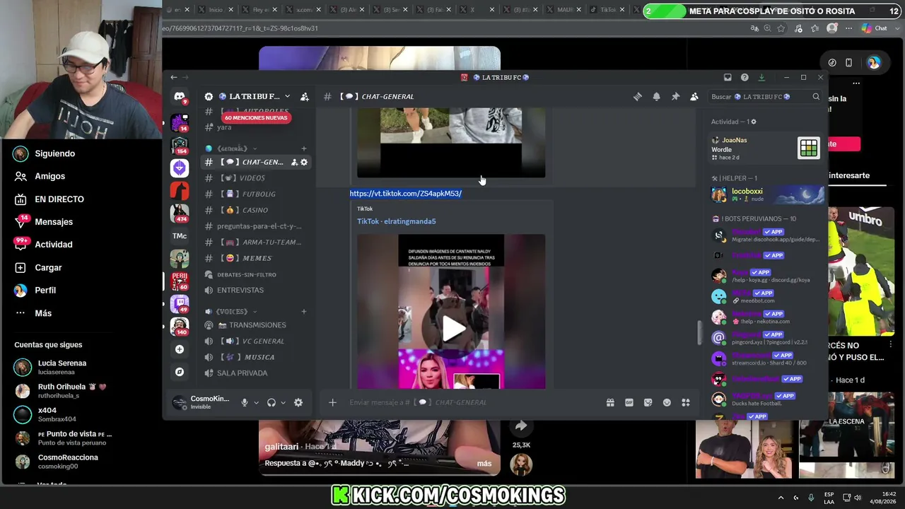Open notification settings bell in channel header
Screen dimensions: 905x509
pyautogui.click(x=657, y=97)
